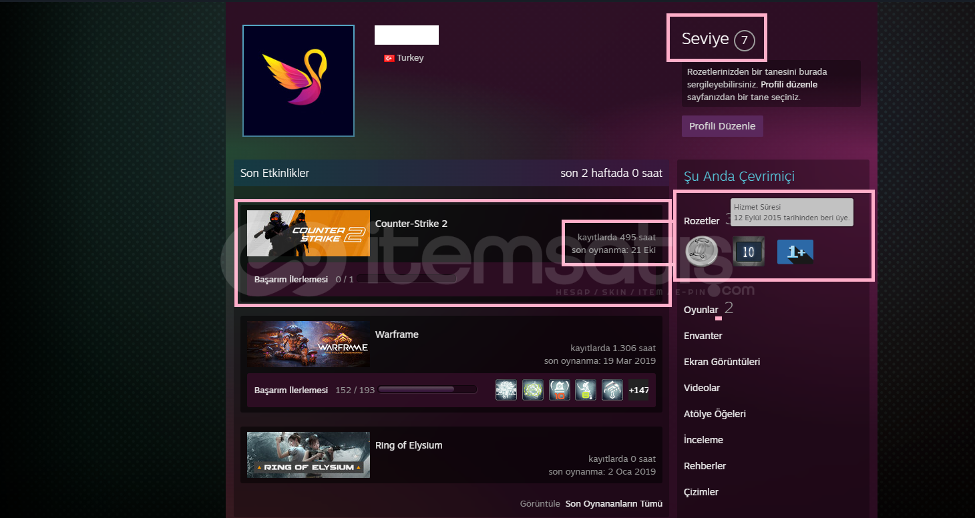The width and height of the screenshot is (975, 518).
Task: Open the blue 1+ game collector badge
Action: (795, 252)
